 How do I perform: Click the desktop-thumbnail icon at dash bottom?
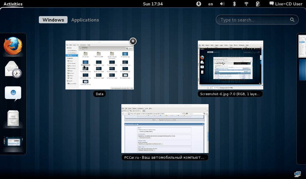(13, 142)
